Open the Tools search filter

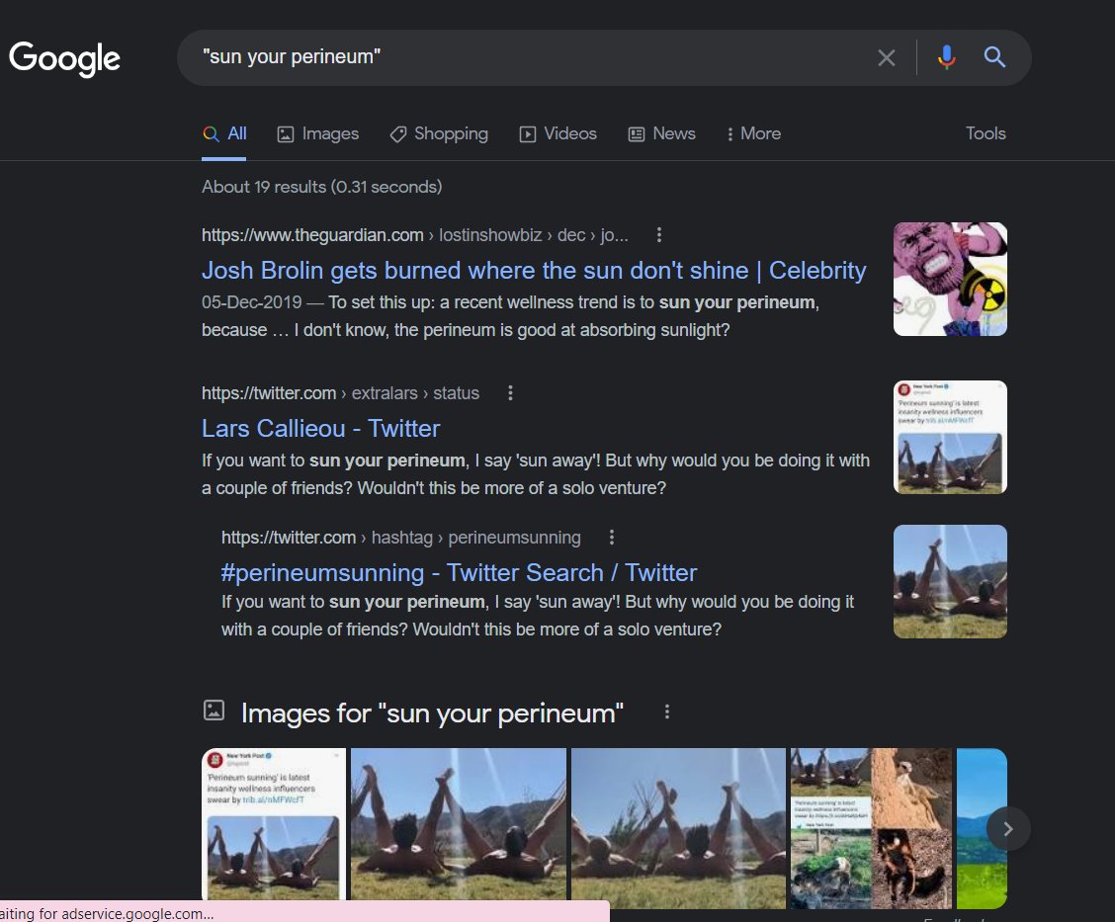coord(986,133)
